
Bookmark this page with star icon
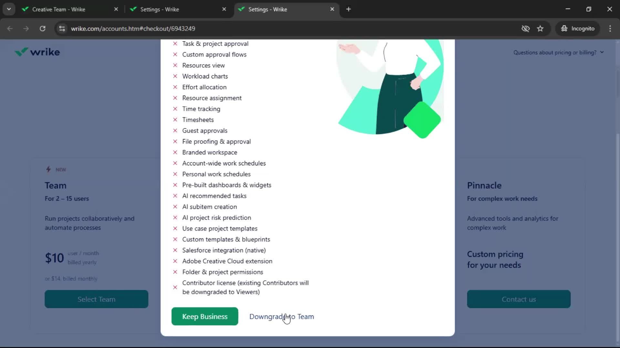[540, 28]
